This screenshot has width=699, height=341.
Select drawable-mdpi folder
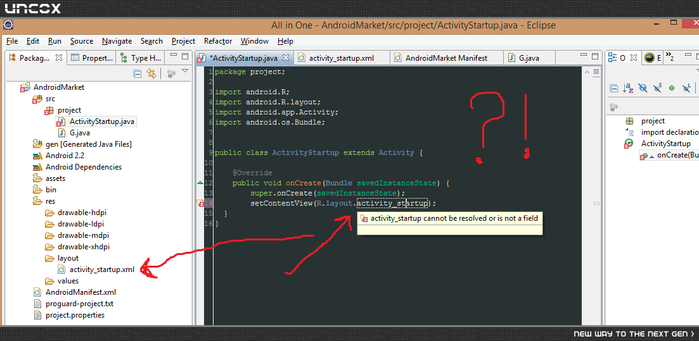pyautogui.click(x=84, y=235)
